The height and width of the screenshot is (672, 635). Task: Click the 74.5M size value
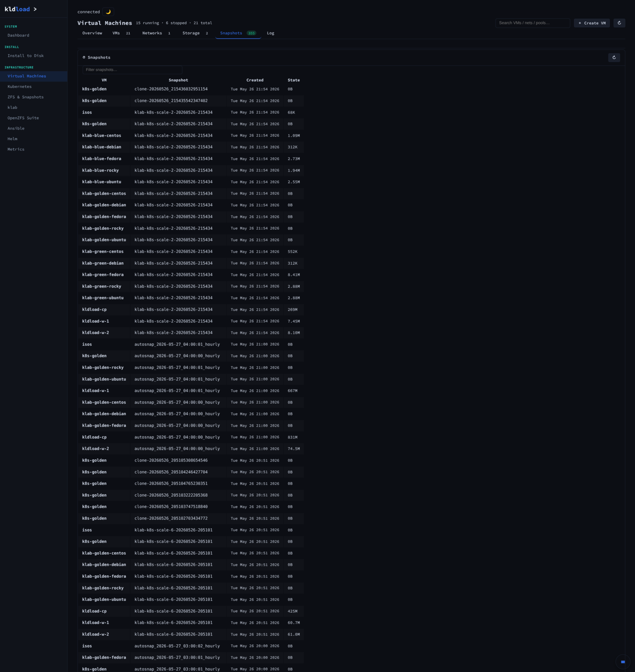[x=293, y=449]
